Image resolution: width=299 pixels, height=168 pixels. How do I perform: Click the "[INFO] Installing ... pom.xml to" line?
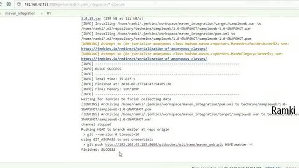point(158,34)
